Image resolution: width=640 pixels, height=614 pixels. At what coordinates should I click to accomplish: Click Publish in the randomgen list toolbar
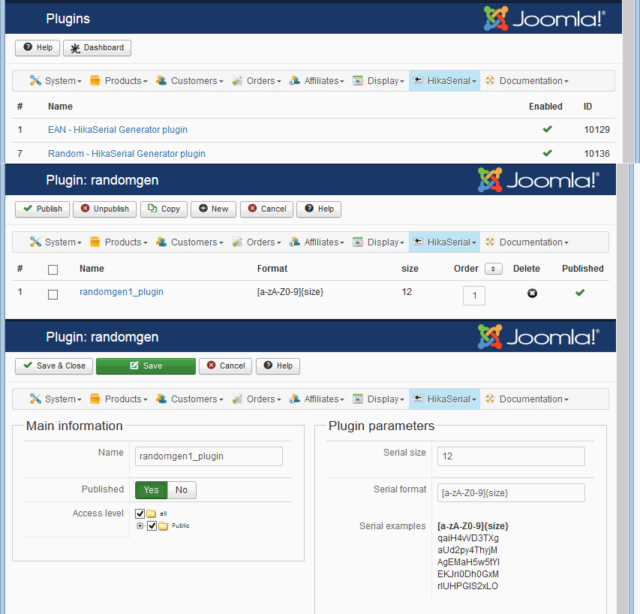43,209
